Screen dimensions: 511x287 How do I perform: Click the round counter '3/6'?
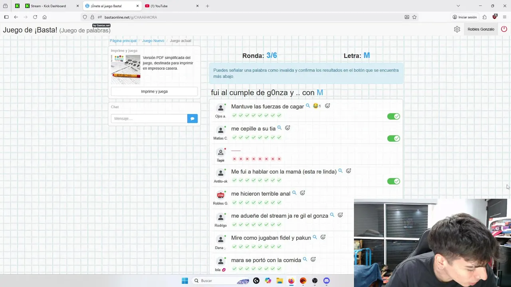(271, 55)
